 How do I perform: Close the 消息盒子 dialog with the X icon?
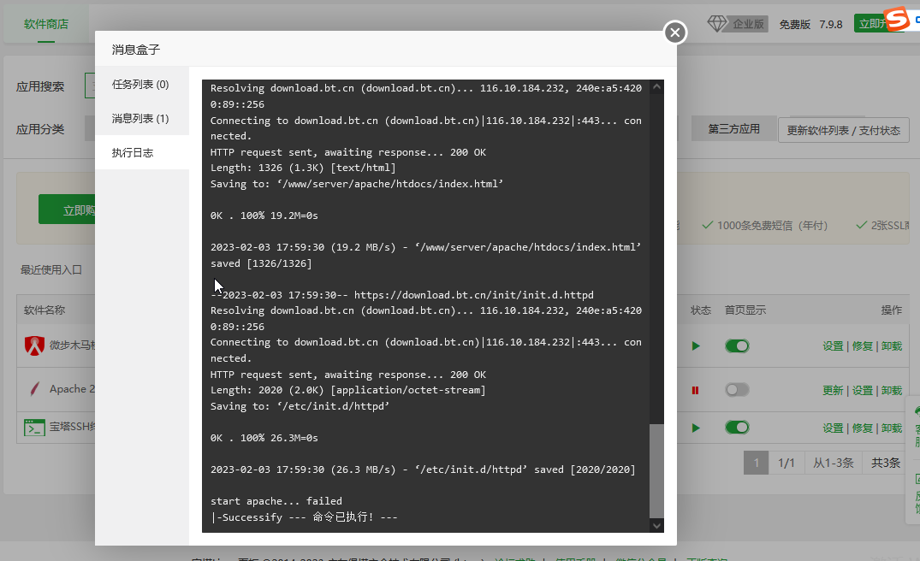click(x=674, y=32)
